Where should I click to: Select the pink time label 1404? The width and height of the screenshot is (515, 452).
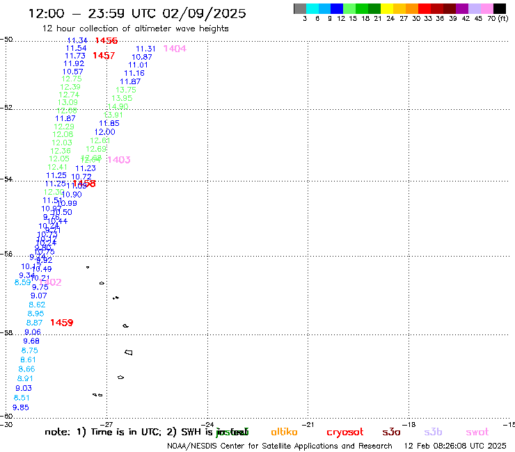click(x=175, y=49)
